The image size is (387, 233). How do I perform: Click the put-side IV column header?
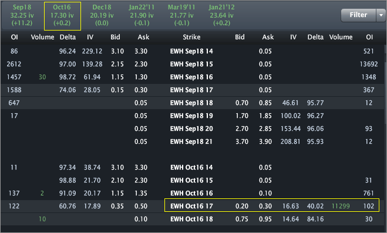click(x=293, y=37)
